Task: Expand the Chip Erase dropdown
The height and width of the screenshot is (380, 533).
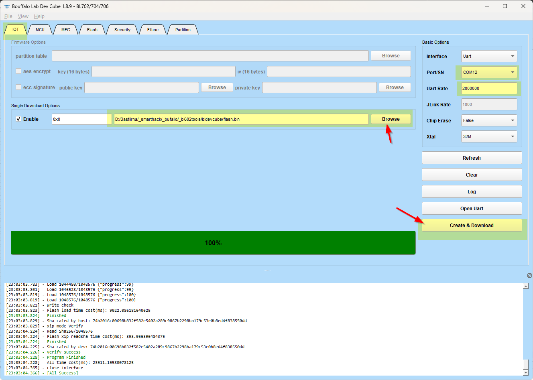Action: (489, 120)
